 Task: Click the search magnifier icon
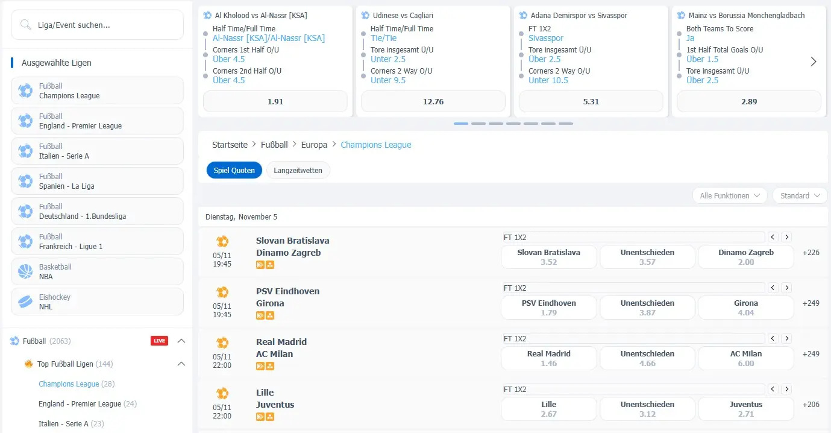25,25
